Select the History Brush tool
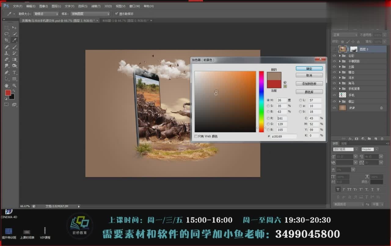The image size is (391, 246). 14,53
